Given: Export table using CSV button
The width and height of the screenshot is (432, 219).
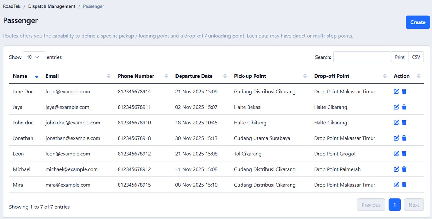Looking at the screenshot, I should (416, 57).
